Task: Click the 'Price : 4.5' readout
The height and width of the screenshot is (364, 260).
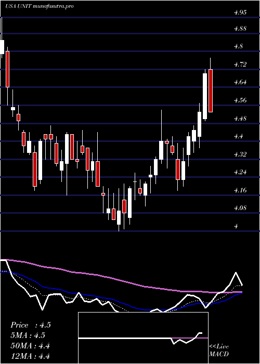Action: tap(31, 325)
